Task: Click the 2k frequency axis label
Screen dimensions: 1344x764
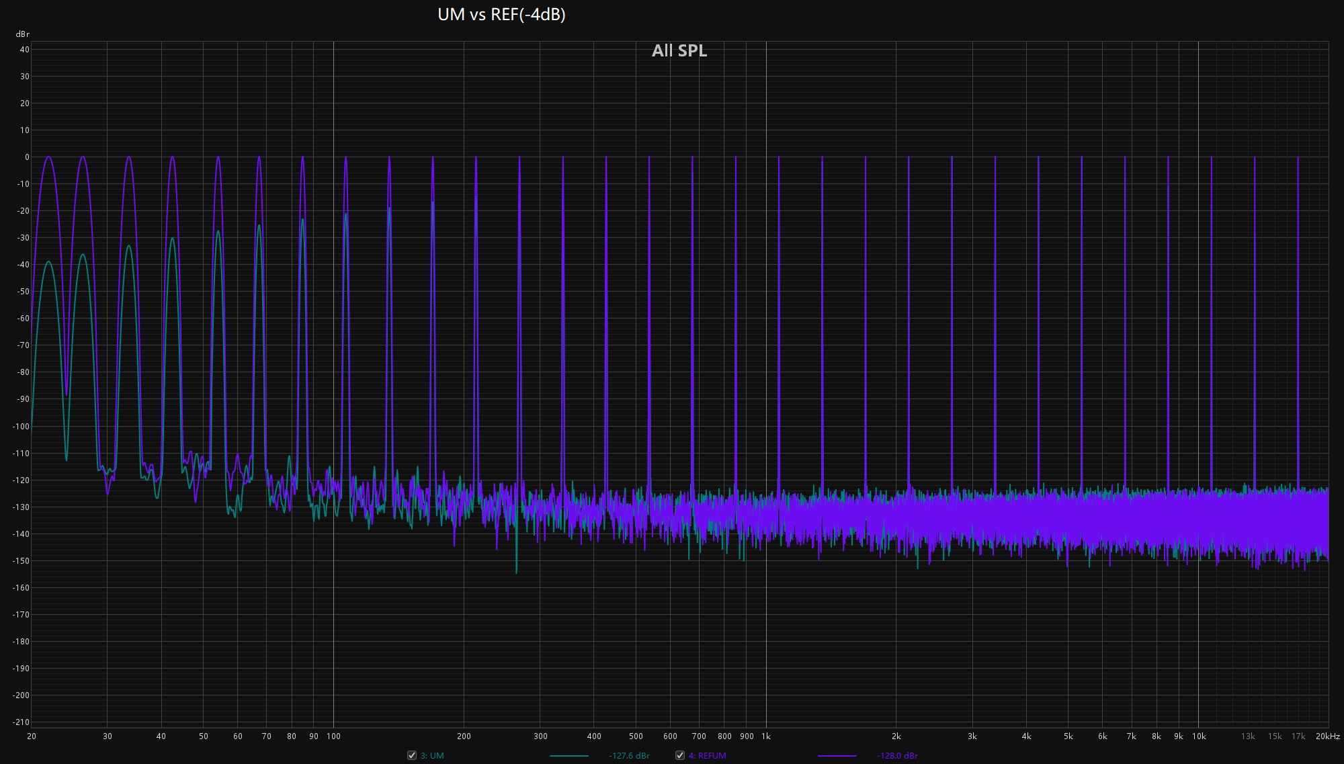Action: click(896, 736)
